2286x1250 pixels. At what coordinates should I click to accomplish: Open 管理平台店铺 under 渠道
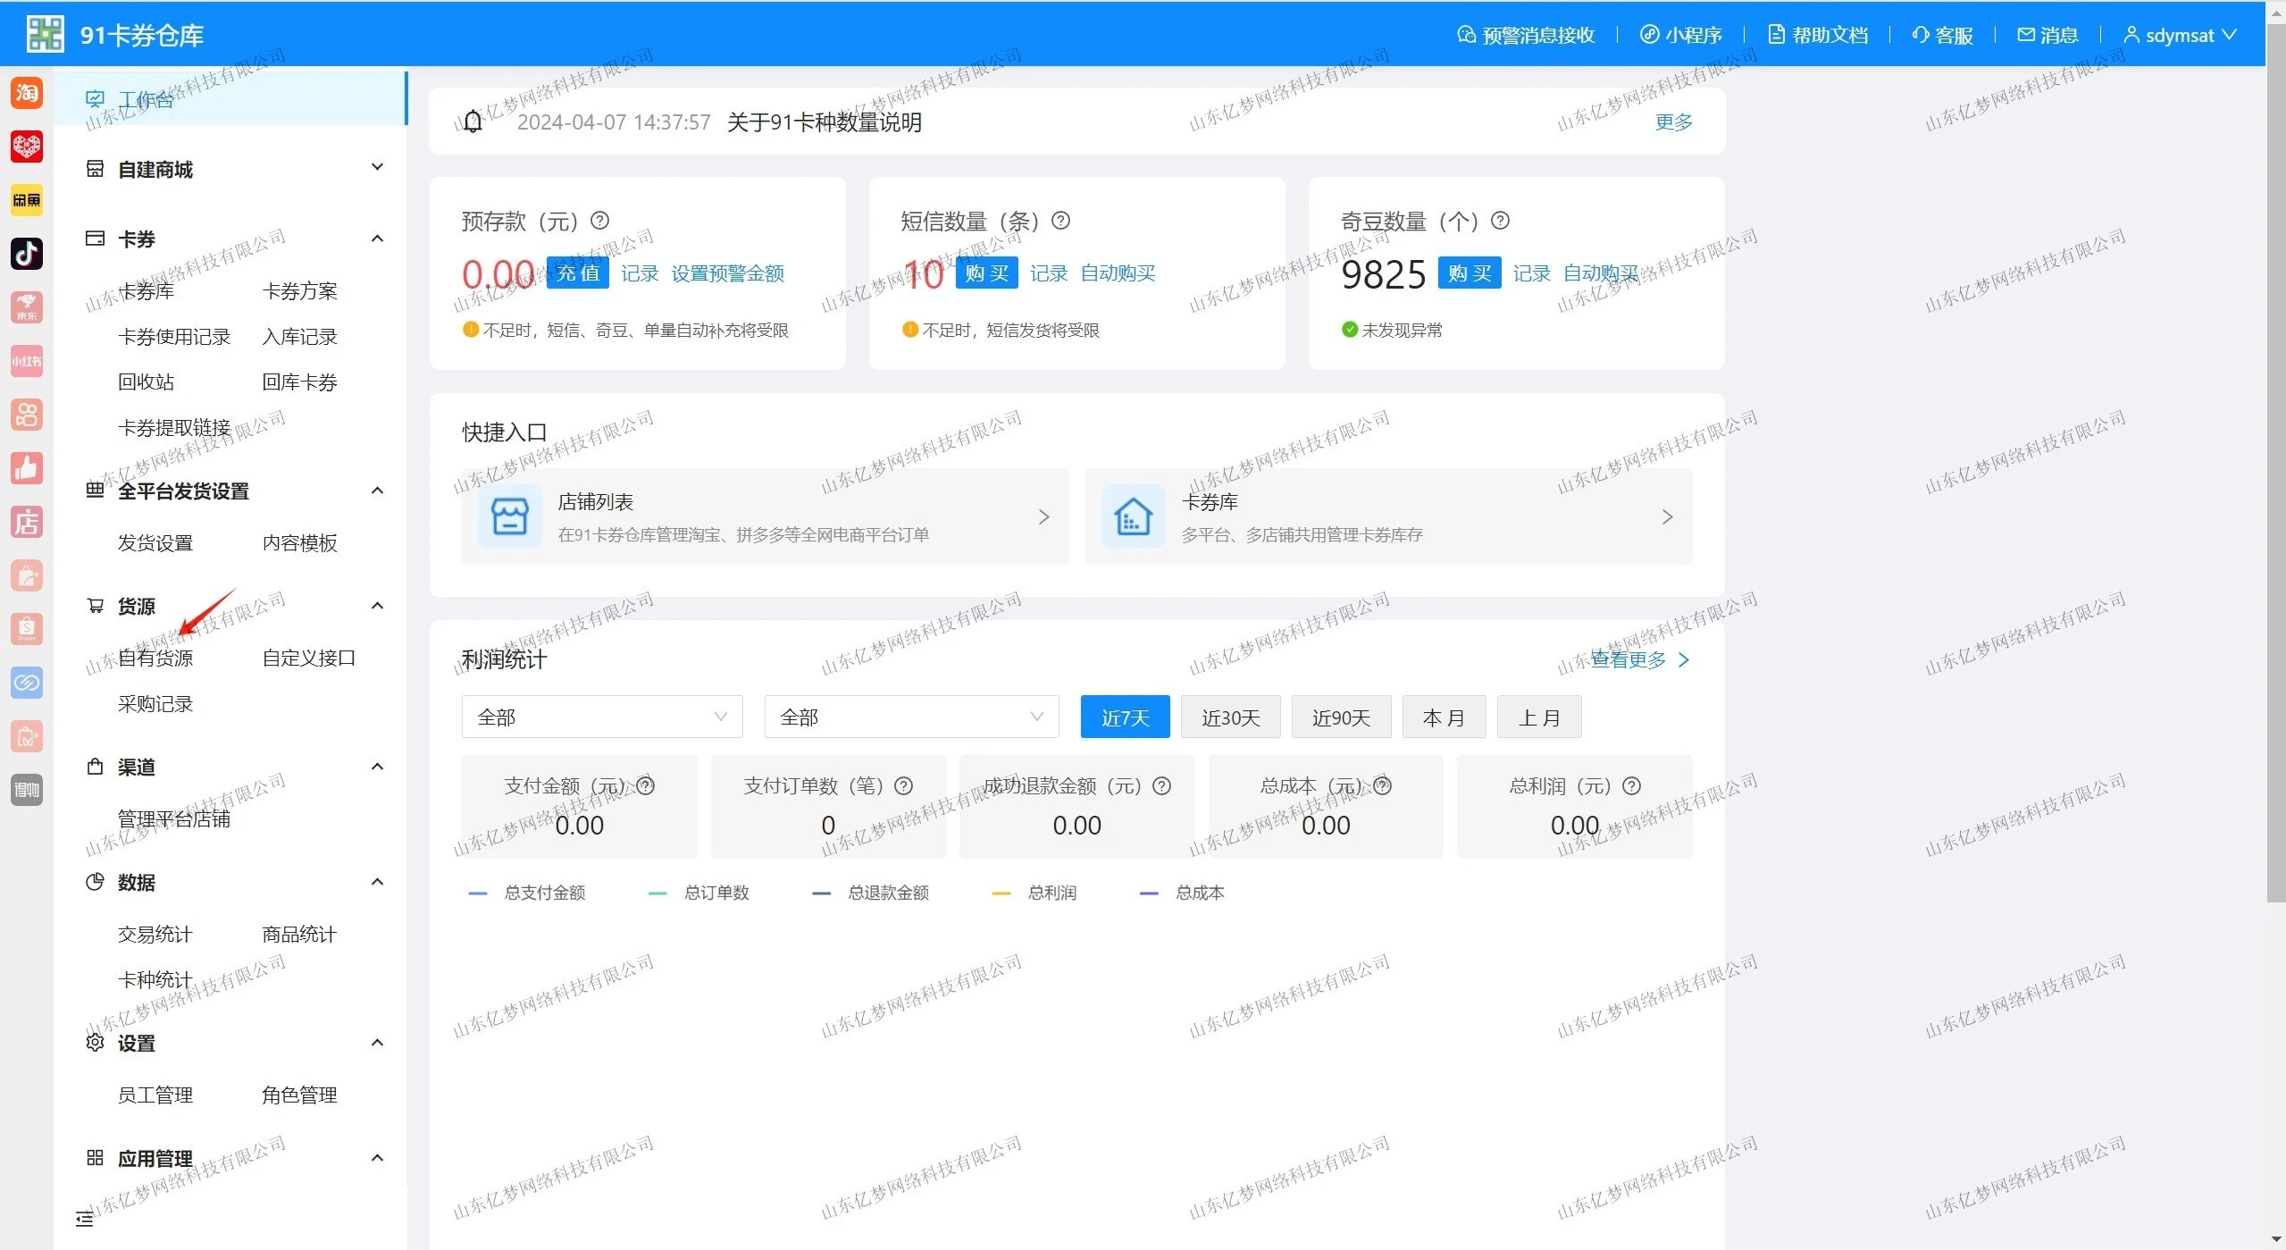(x=173, y=819)
